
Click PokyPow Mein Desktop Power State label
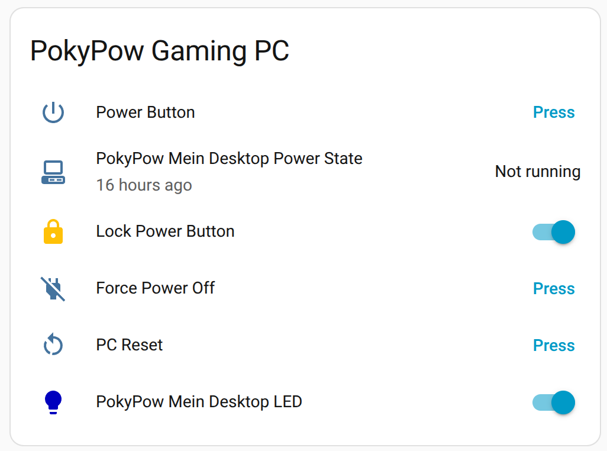click(x=229, y=158)
